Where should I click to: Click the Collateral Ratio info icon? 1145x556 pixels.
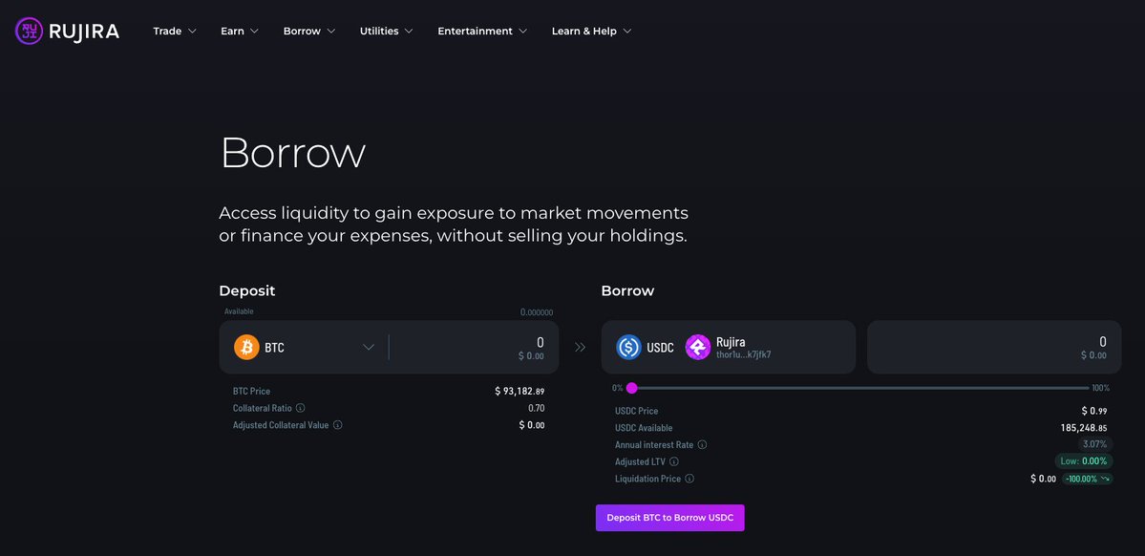(301, 408)
